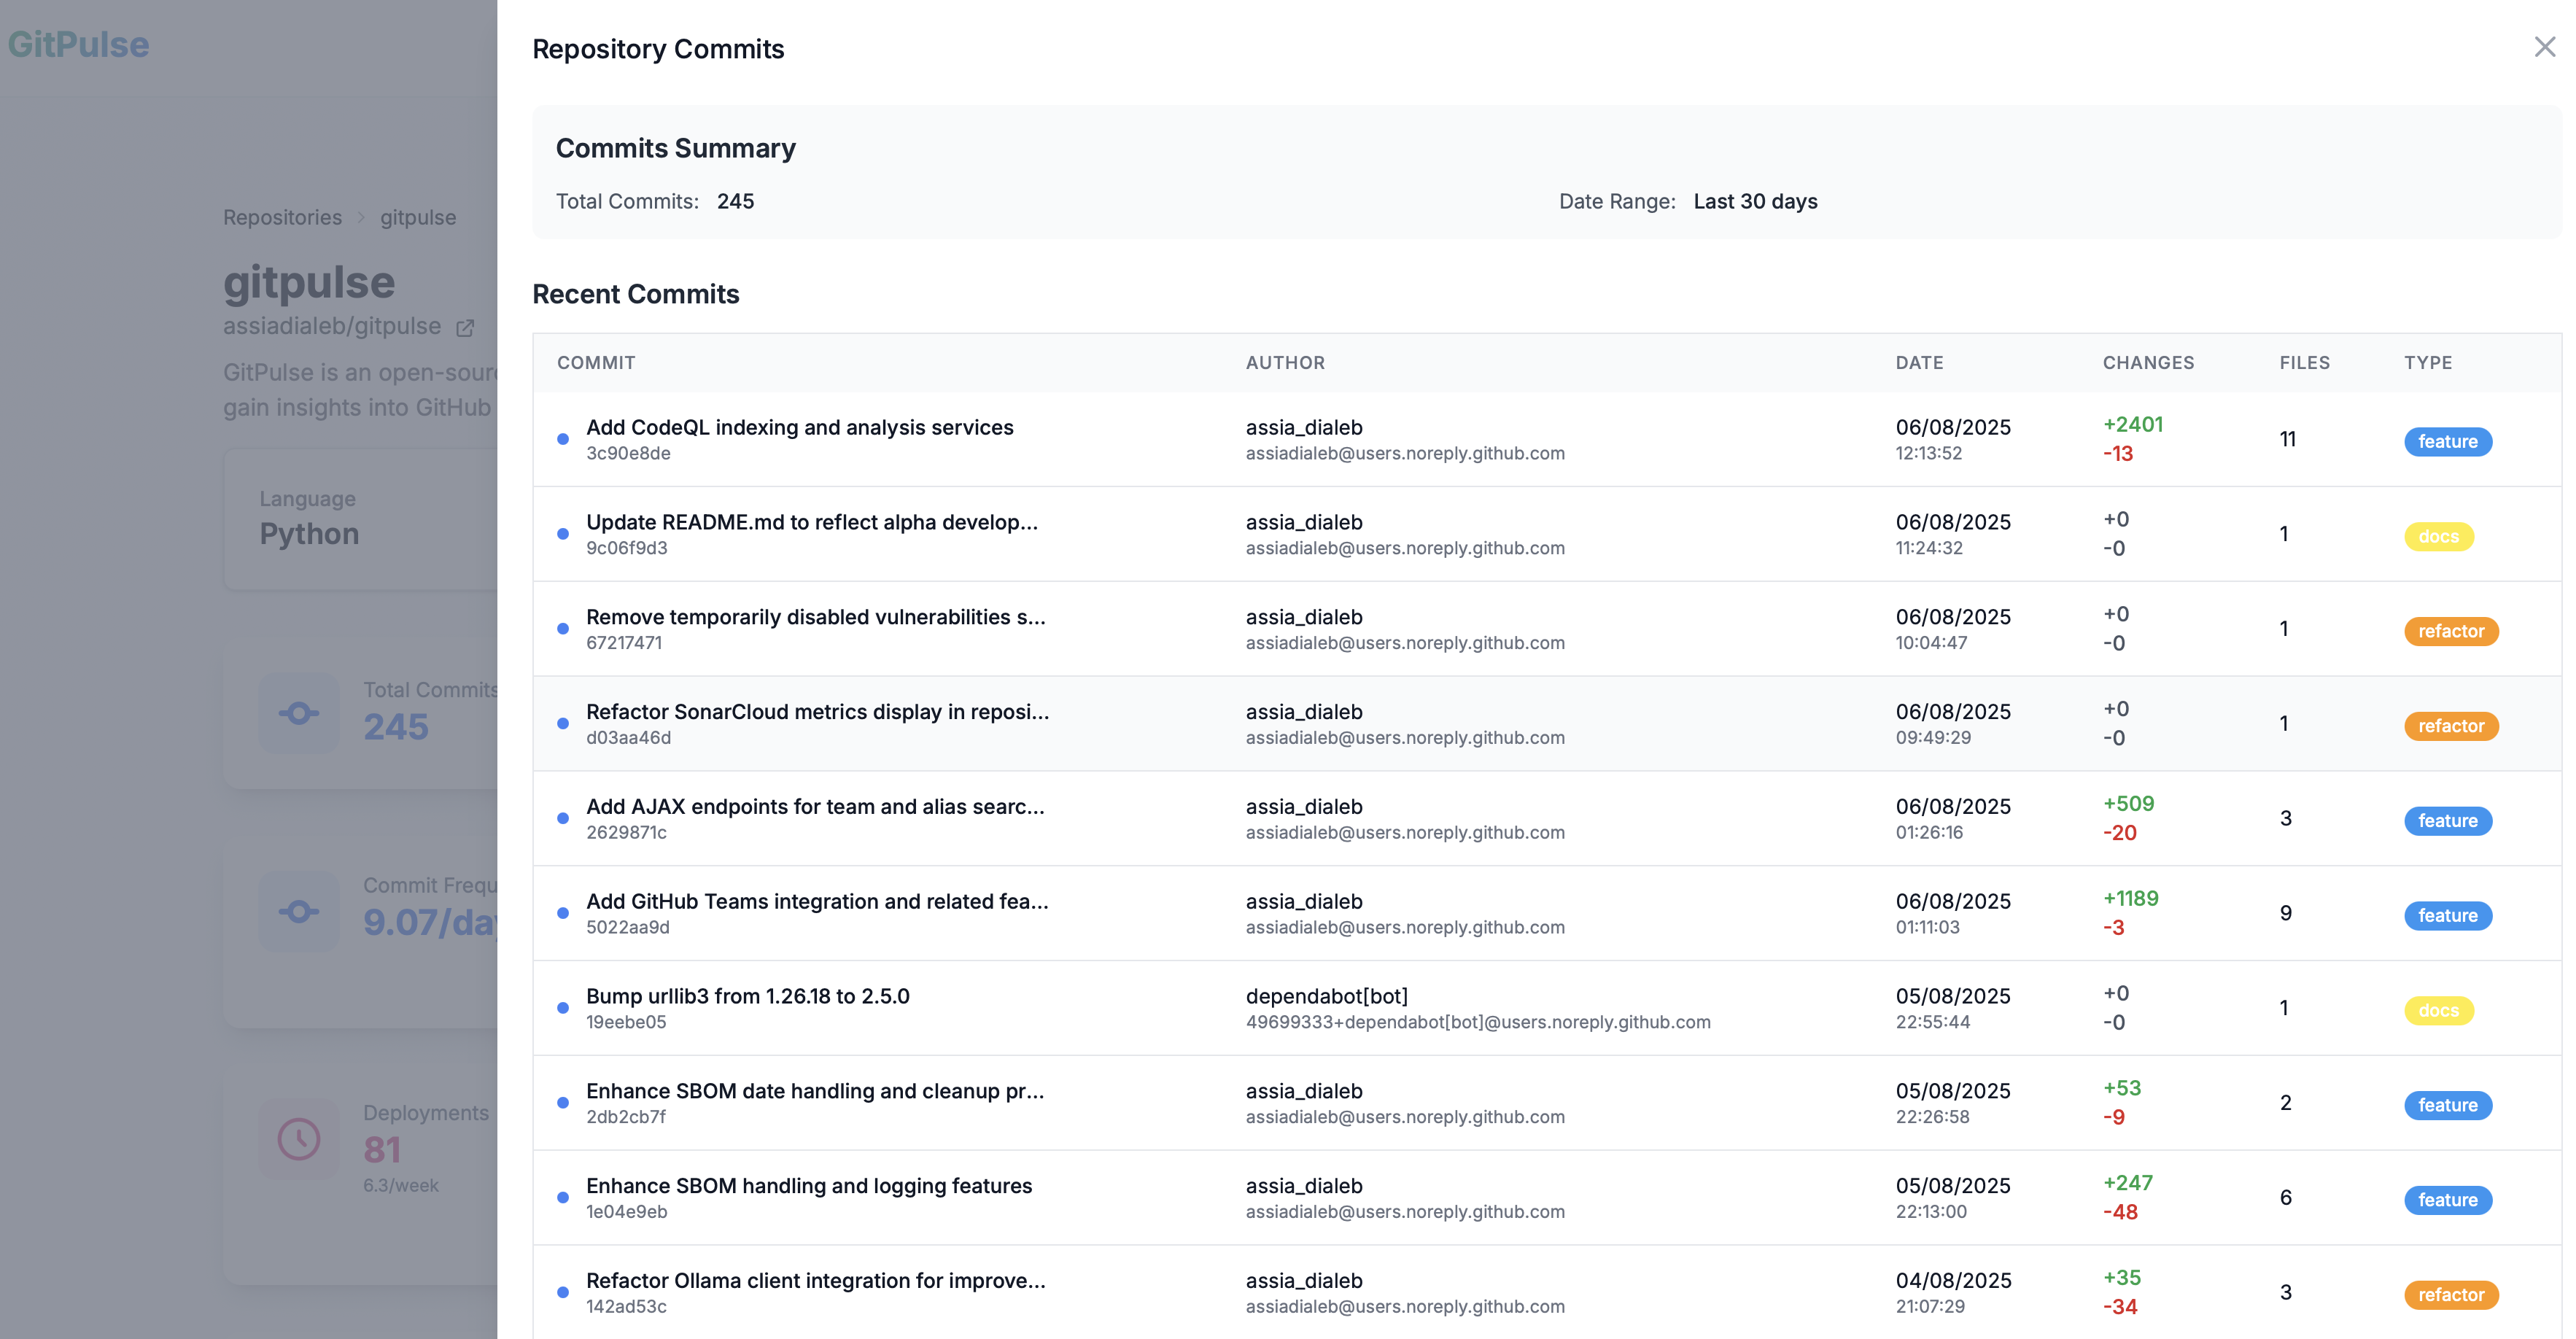The height and width of the screenshot is (1339, 2576).
Task: Click time 12:13:52 on CodeQL commit
Action: [x=1929, y=453]
